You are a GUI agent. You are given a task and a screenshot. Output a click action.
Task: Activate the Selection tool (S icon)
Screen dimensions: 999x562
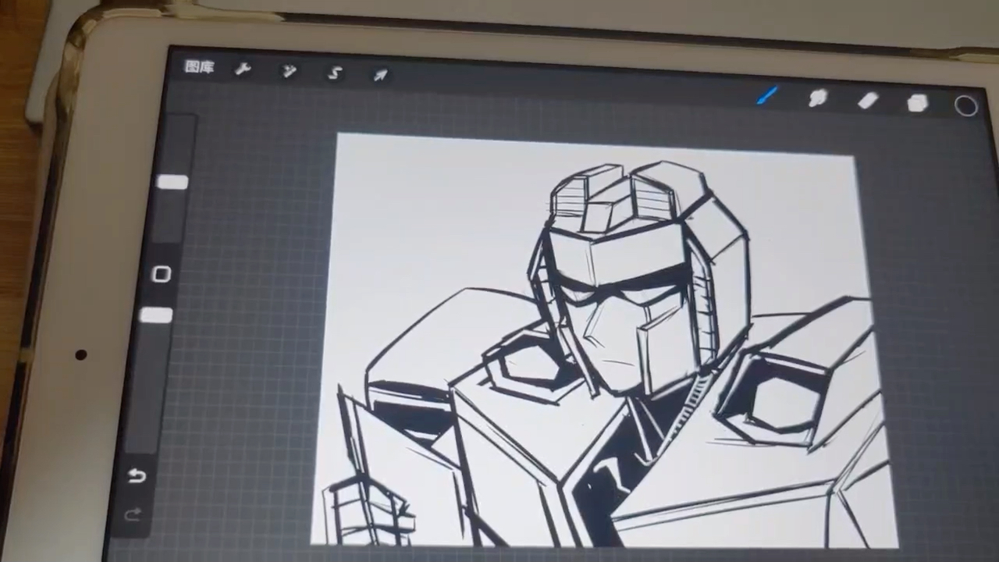pos(336,73)
